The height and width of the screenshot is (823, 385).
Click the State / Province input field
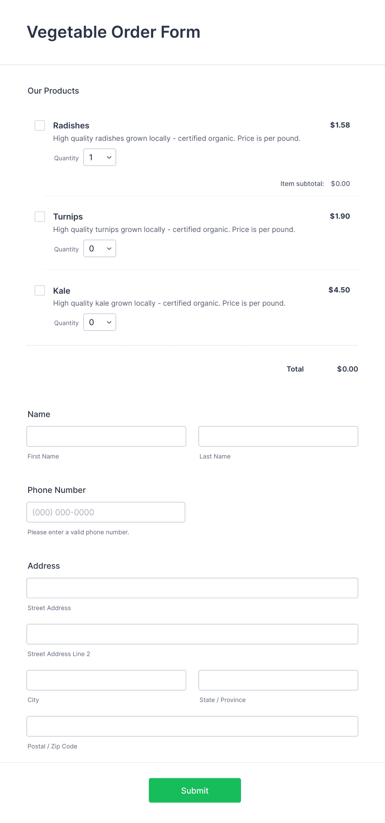click(278, 680)
